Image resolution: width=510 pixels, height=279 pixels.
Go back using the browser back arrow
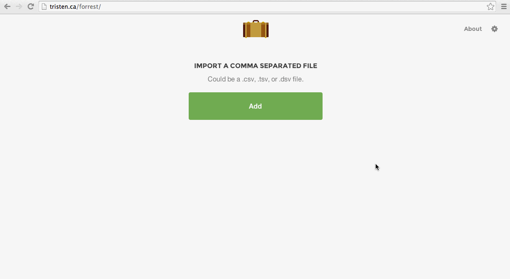7,7
